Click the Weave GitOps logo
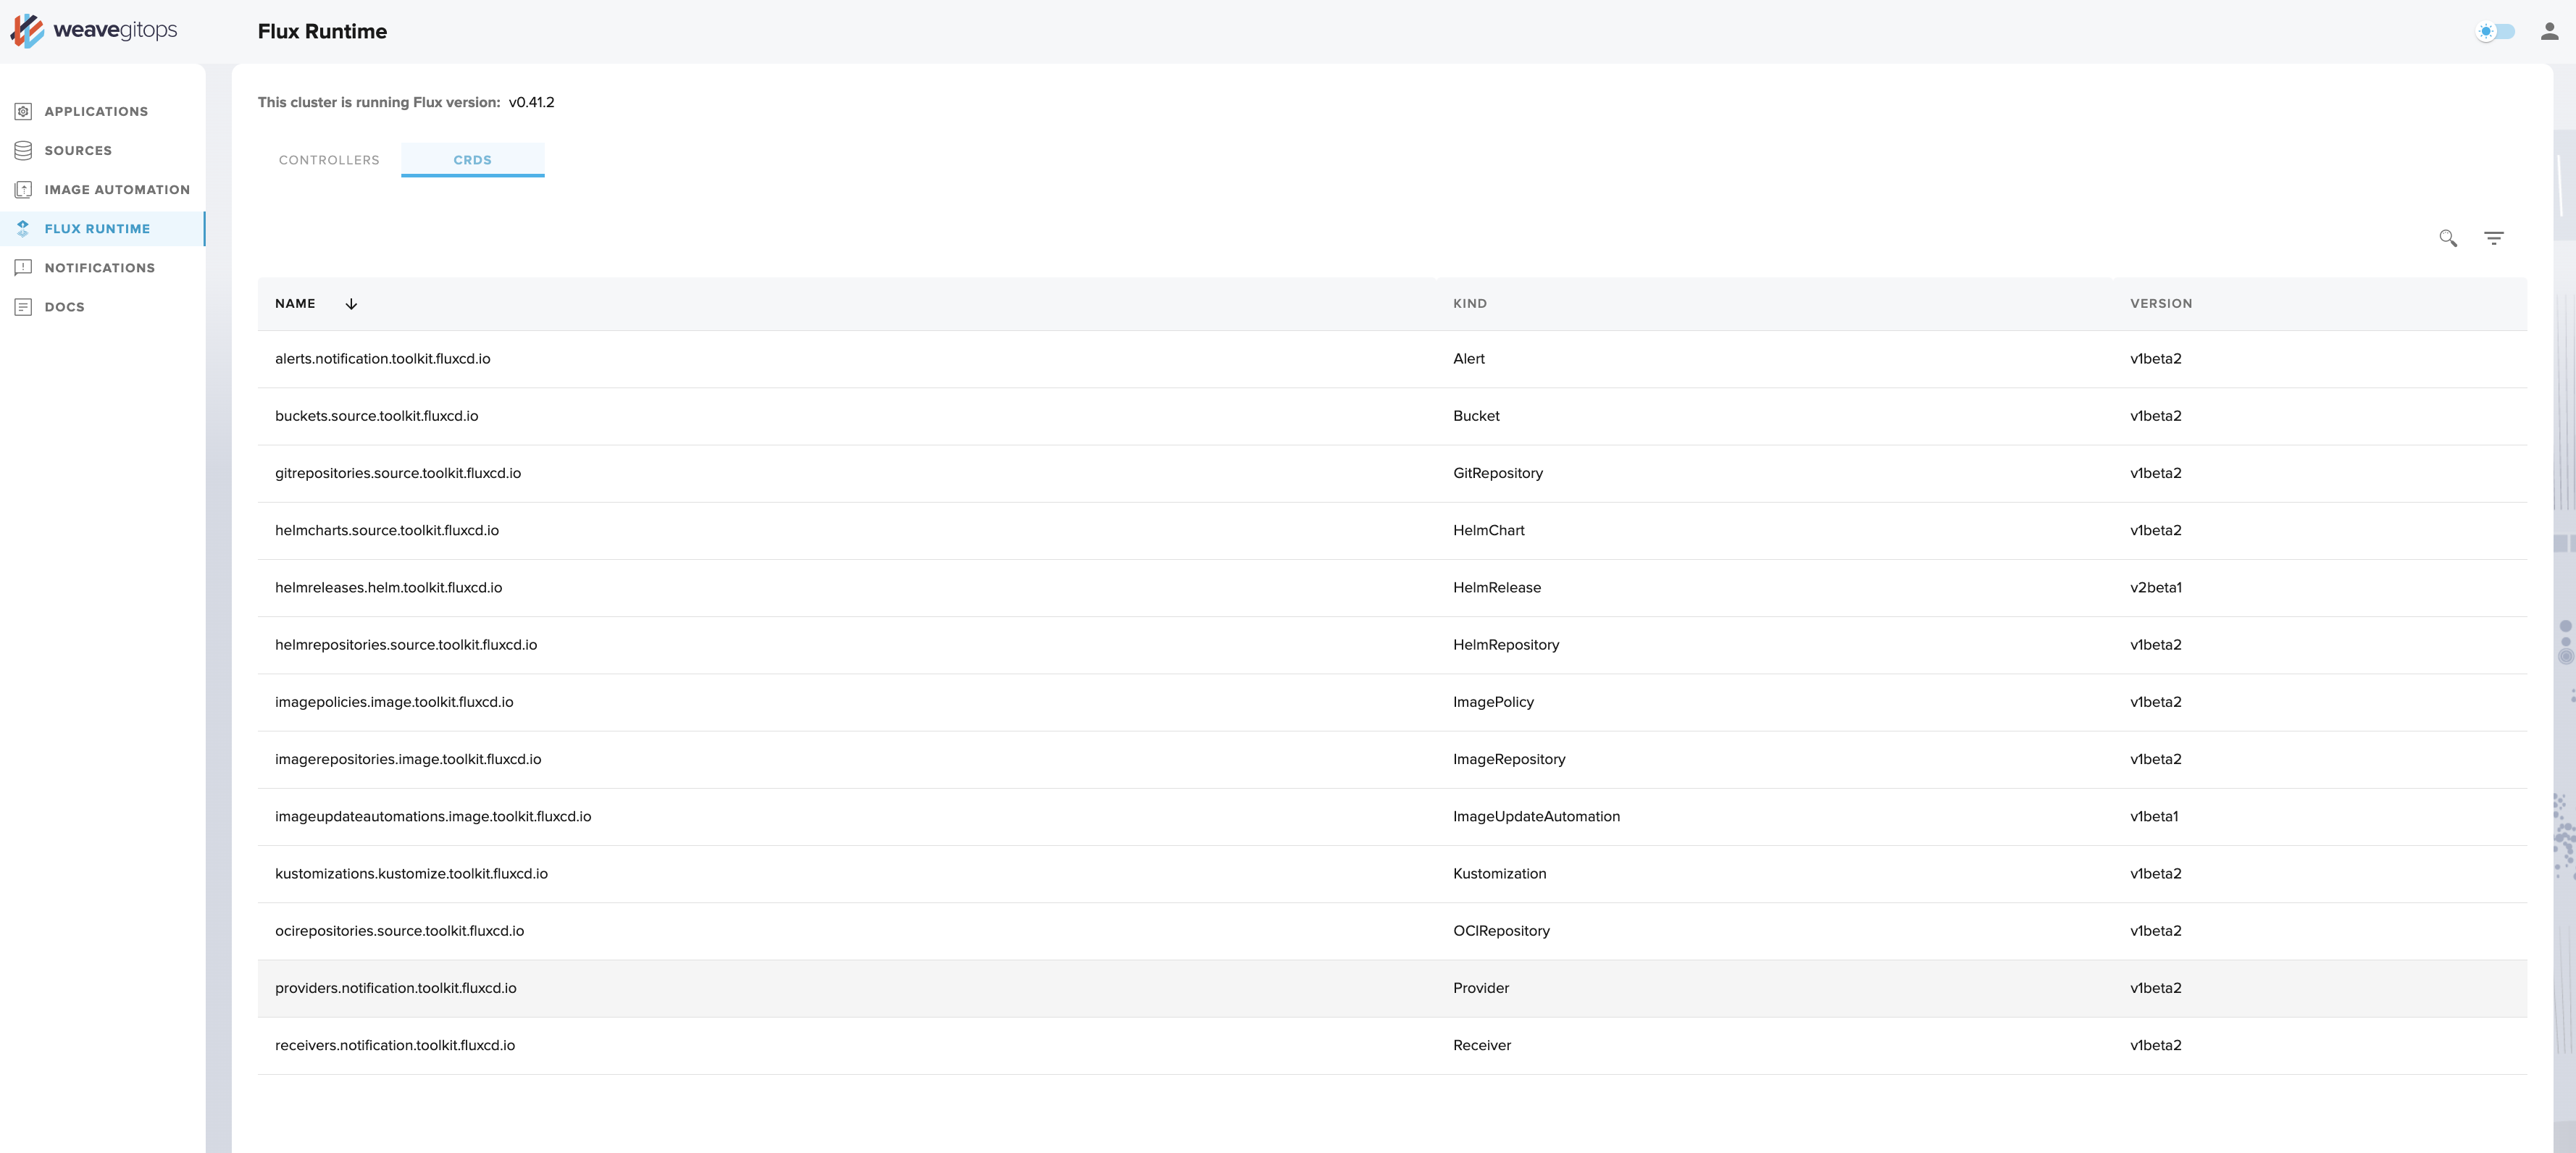The width and height of the screenshot is (2576, 1153). pos(93,31)
